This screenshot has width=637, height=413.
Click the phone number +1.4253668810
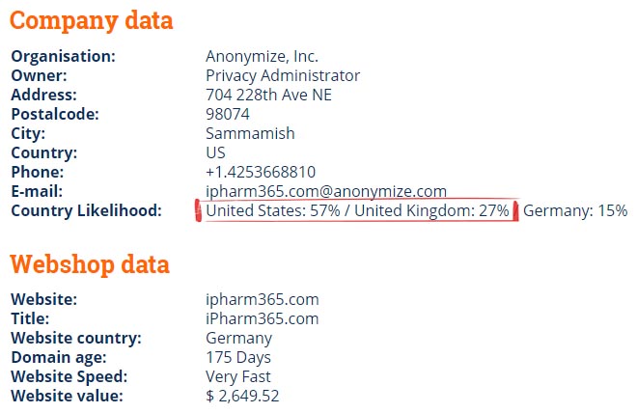point(261,172)
